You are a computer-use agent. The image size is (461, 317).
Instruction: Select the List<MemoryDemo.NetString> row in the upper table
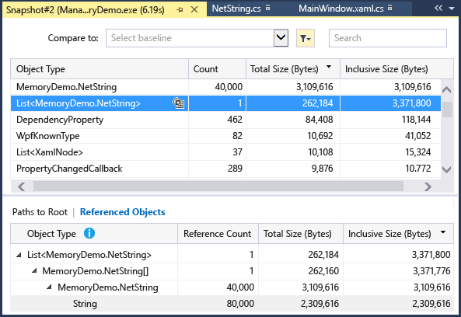pos(225,103)
